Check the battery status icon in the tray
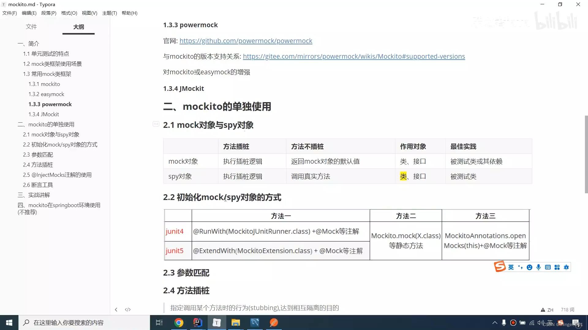Screen dimensions: 588x330 pos(522,323)
